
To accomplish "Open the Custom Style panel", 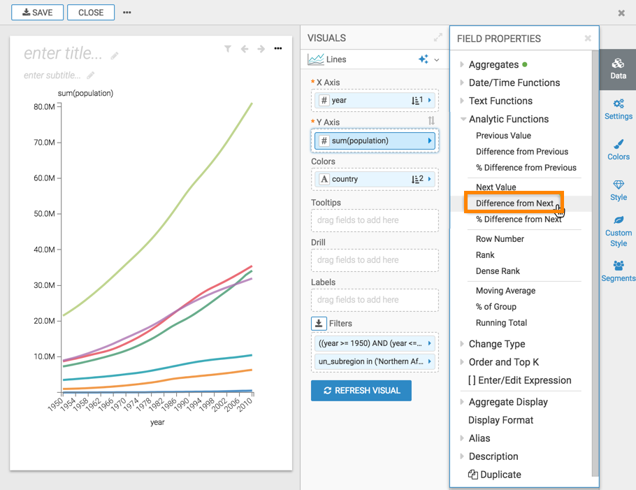I will (x=618, y=231).
